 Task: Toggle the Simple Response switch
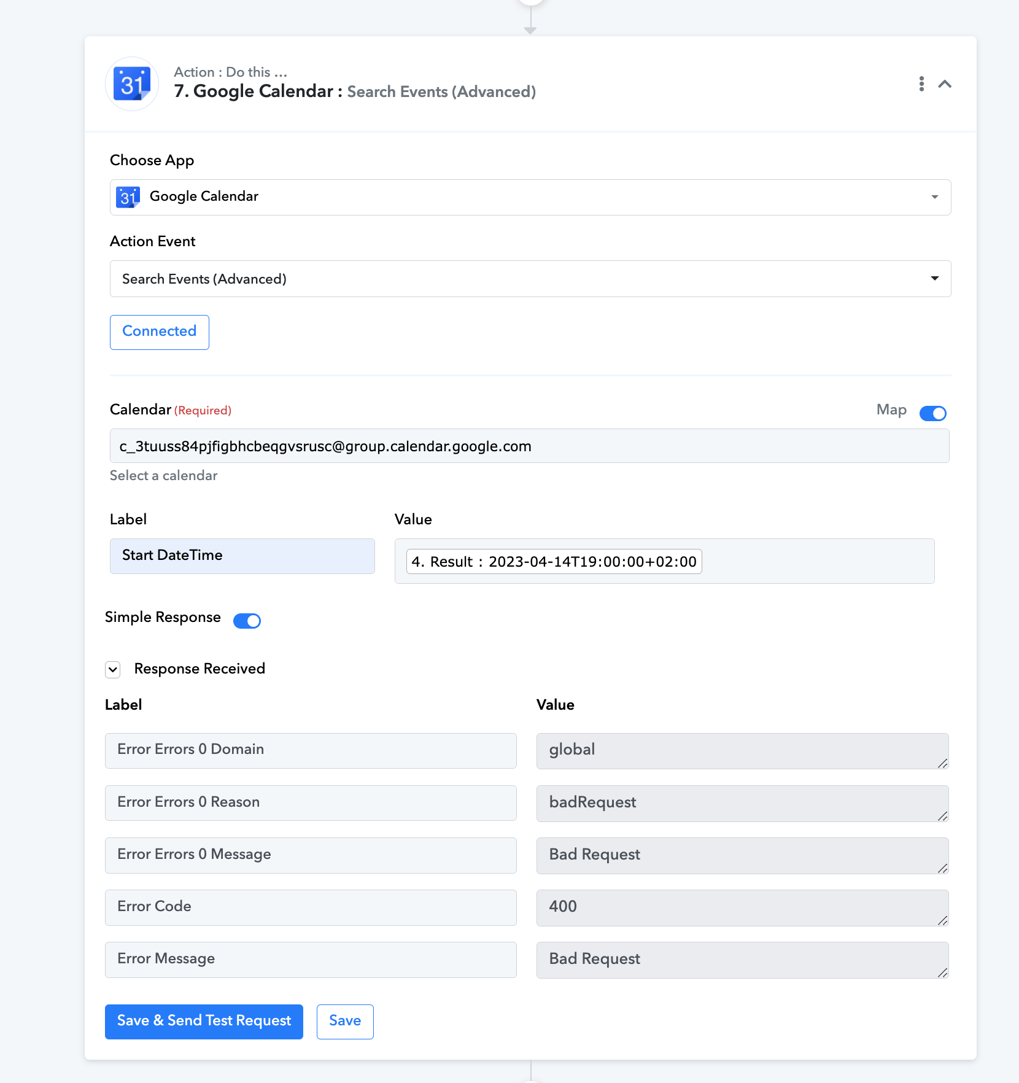247,621
